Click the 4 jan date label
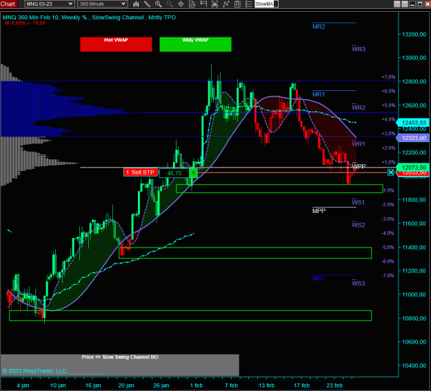 pyautogui.click(x=23, y=385)
